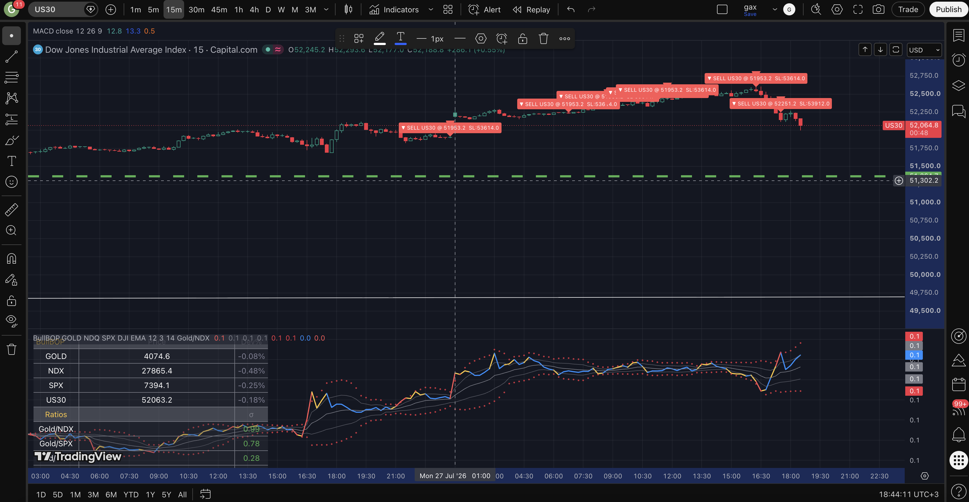Remove objects with left sidebar trash
Viewport: 969px width, 502px height.
(11, 349)
